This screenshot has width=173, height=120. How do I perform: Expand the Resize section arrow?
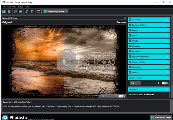[167, 36]
